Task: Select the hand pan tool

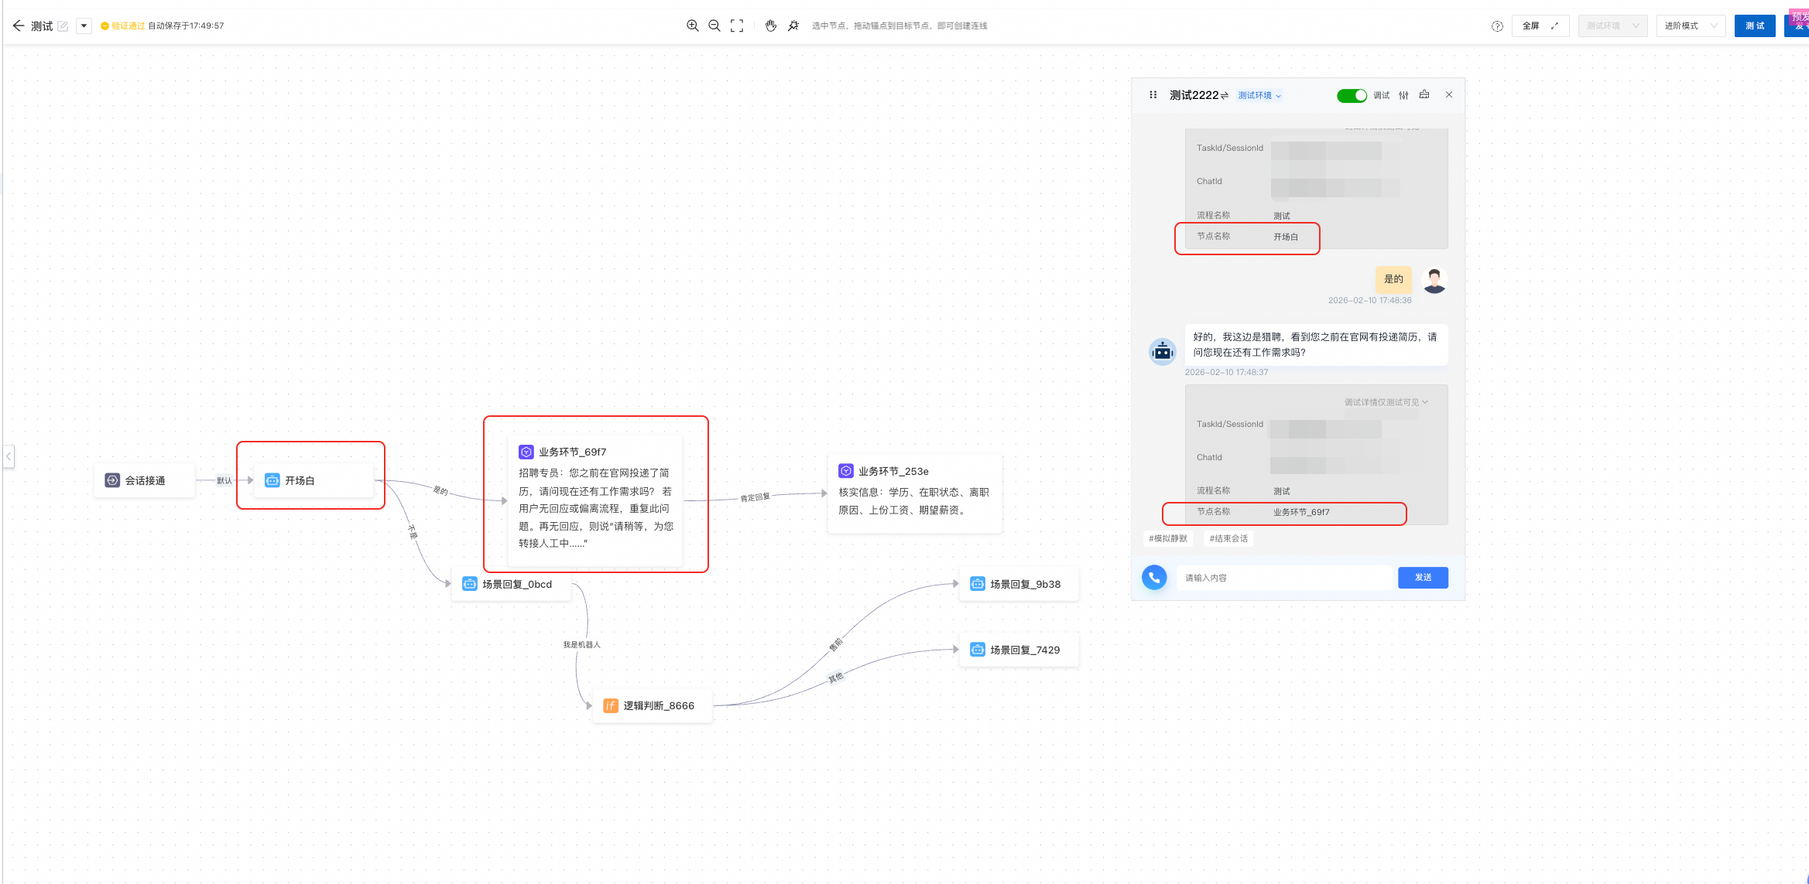Action: coord(771,26)
